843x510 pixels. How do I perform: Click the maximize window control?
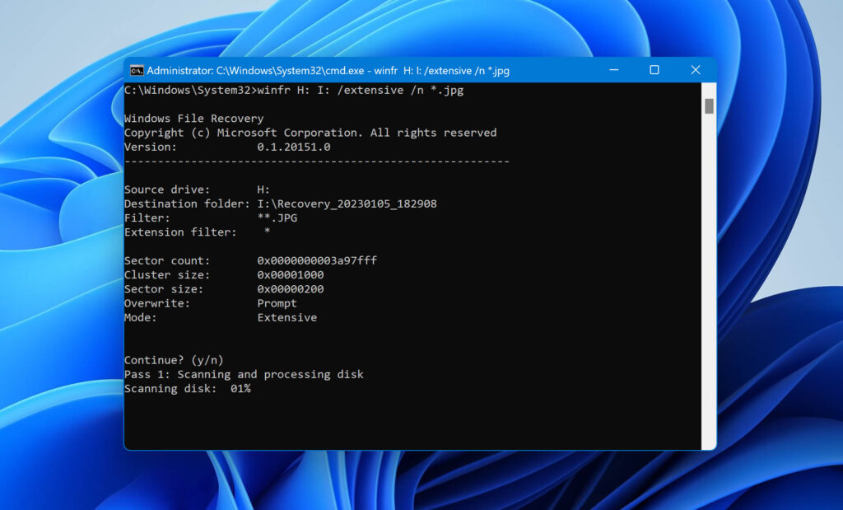pos(654,71)
